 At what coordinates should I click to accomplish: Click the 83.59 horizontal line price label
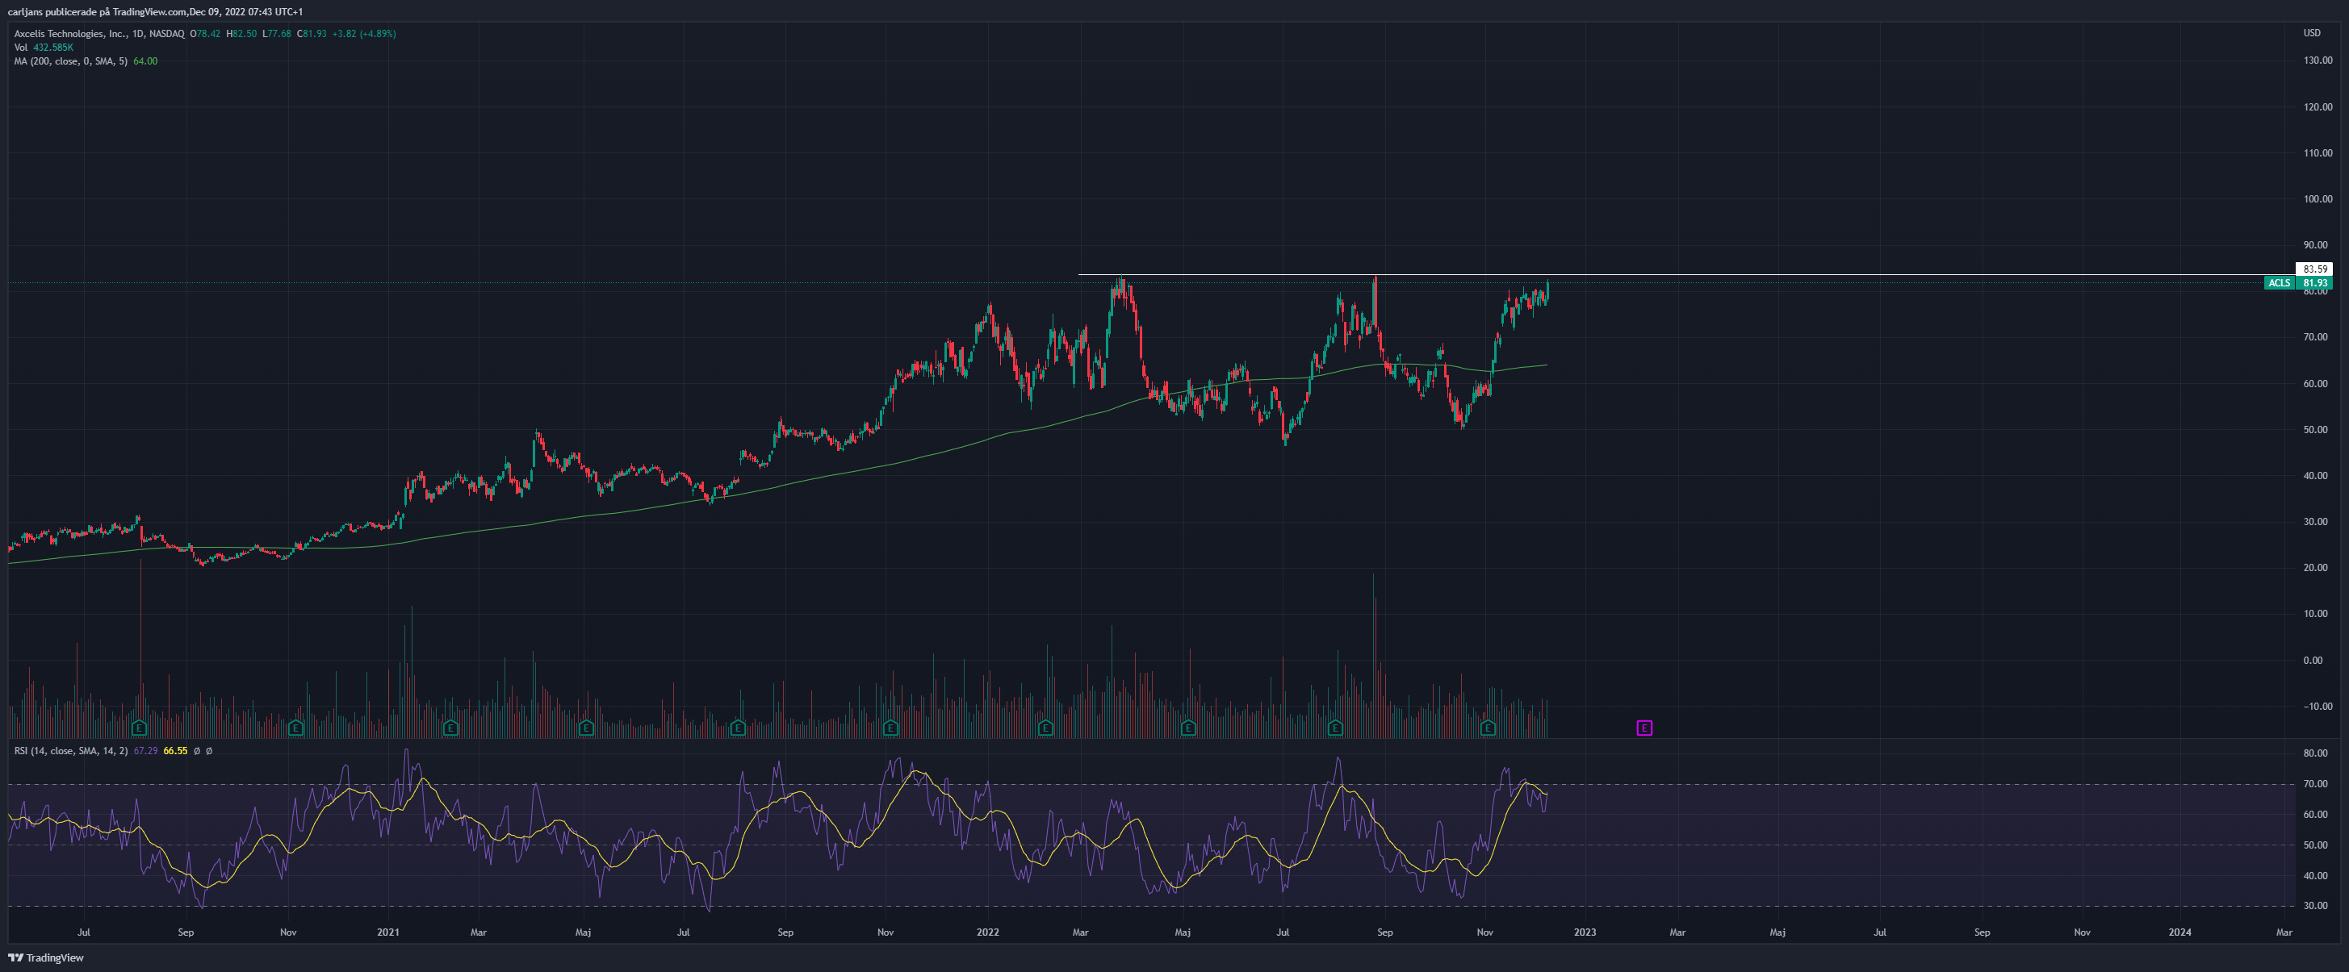(2314, 269)
